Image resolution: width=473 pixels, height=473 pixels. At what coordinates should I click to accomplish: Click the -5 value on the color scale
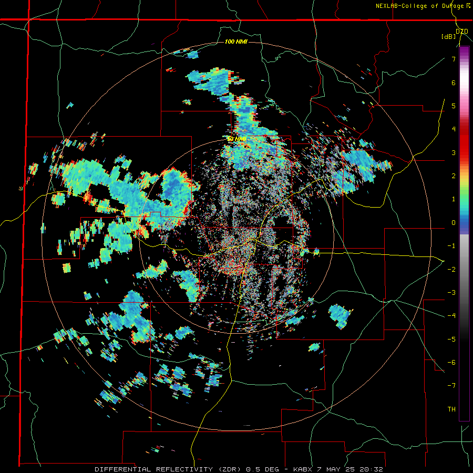tap(451, 339)
